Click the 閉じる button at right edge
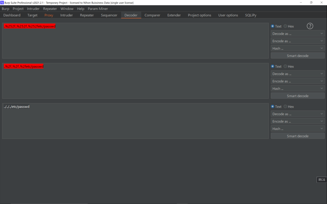 (322, 180)
